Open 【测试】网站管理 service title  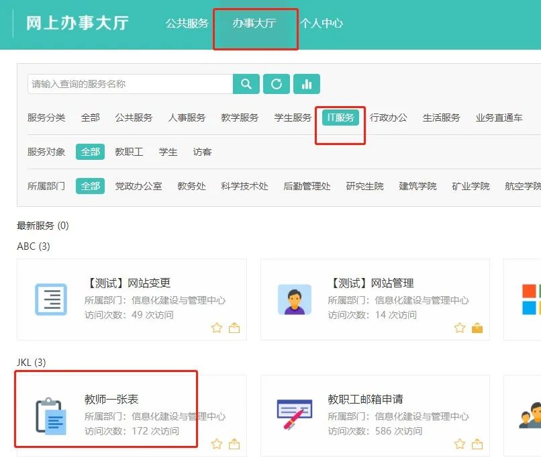(371, 283)
